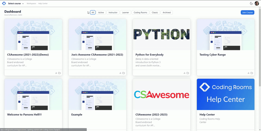Filter courses by Instructor

coord(113,12)
